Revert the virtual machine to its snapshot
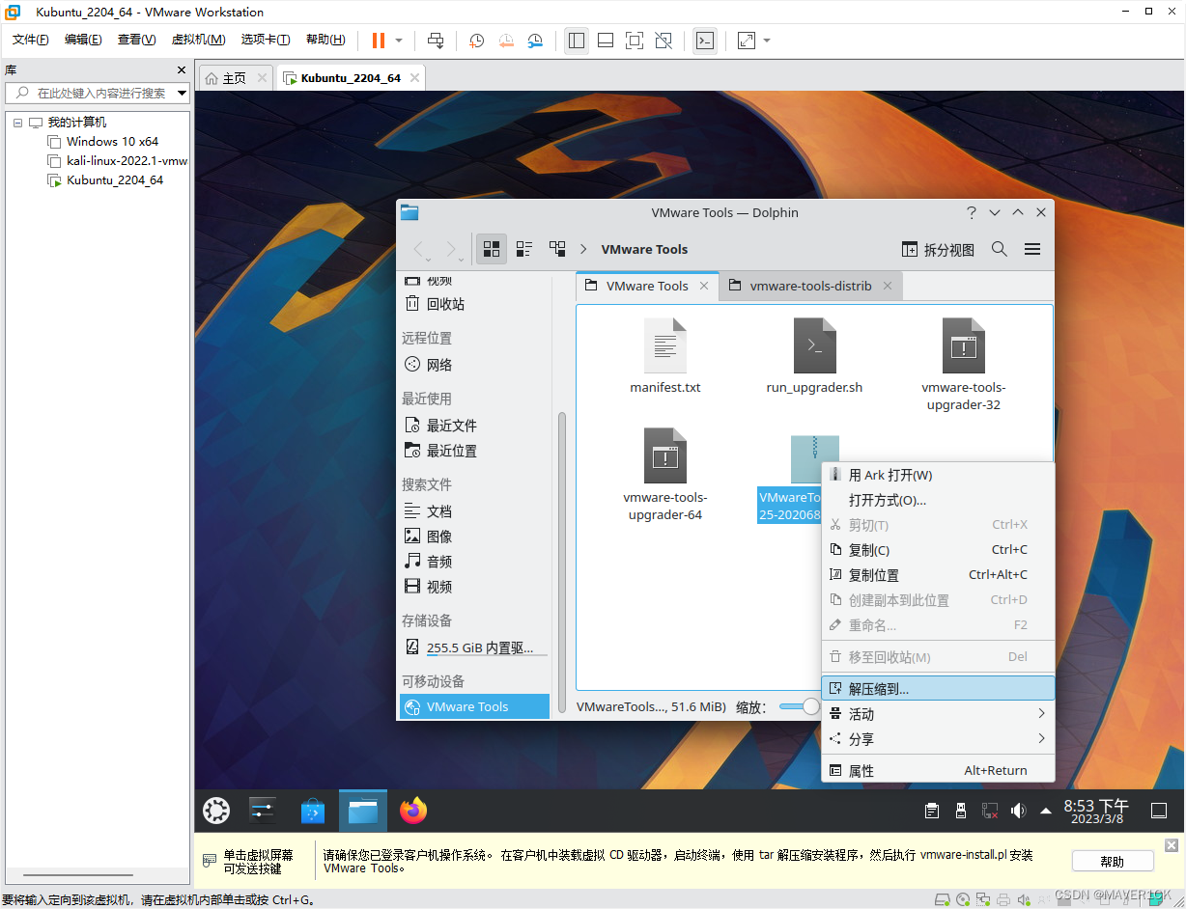Screen dimensions: 1186x909 tap(506, 41)
